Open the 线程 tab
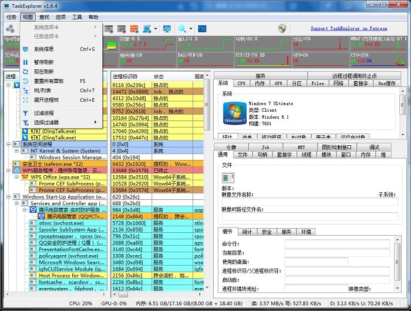 coord(306,155)
